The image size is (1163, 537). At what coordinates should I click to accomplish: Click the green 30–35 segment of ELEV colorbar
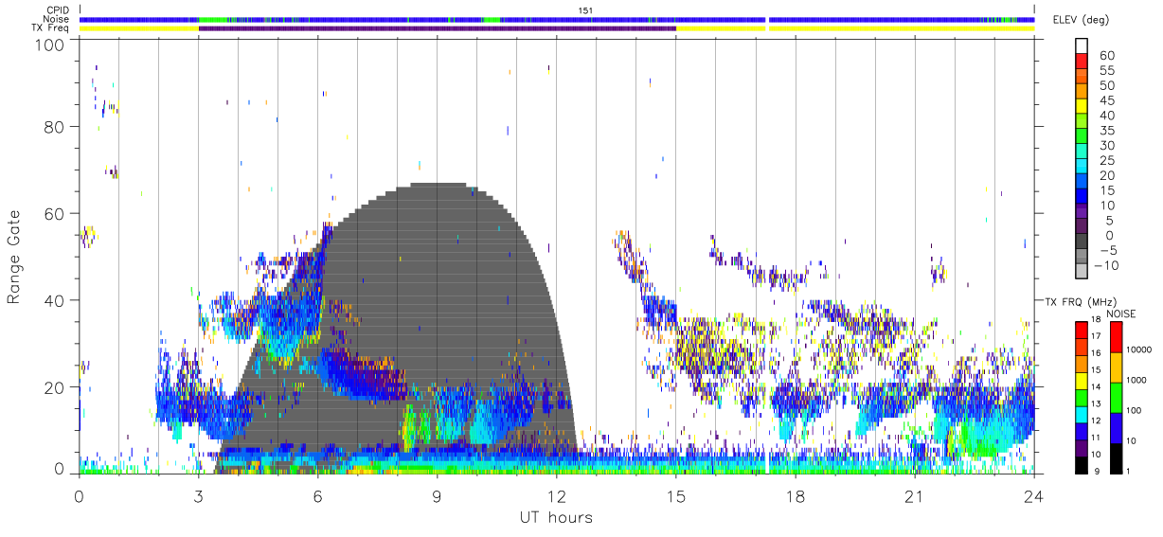point(1082,137)
